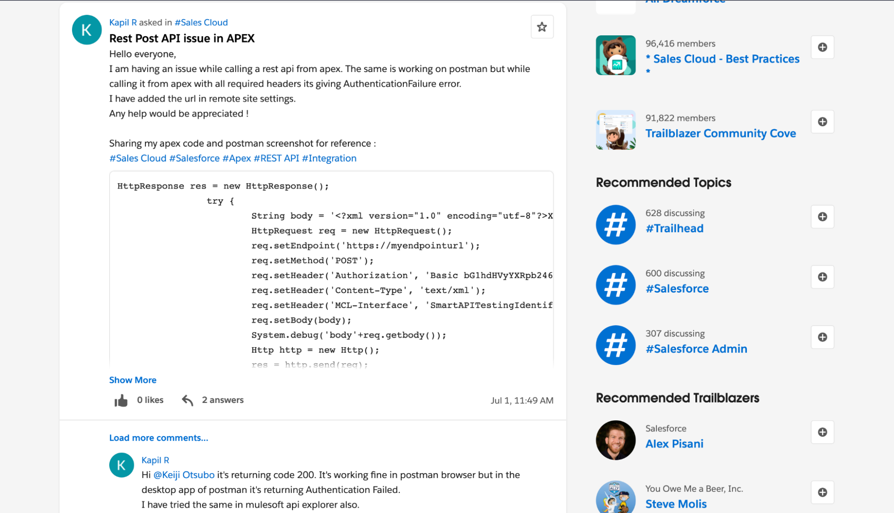
Task: Follow #Trailhead topic plus button
Action: [822, 217]
